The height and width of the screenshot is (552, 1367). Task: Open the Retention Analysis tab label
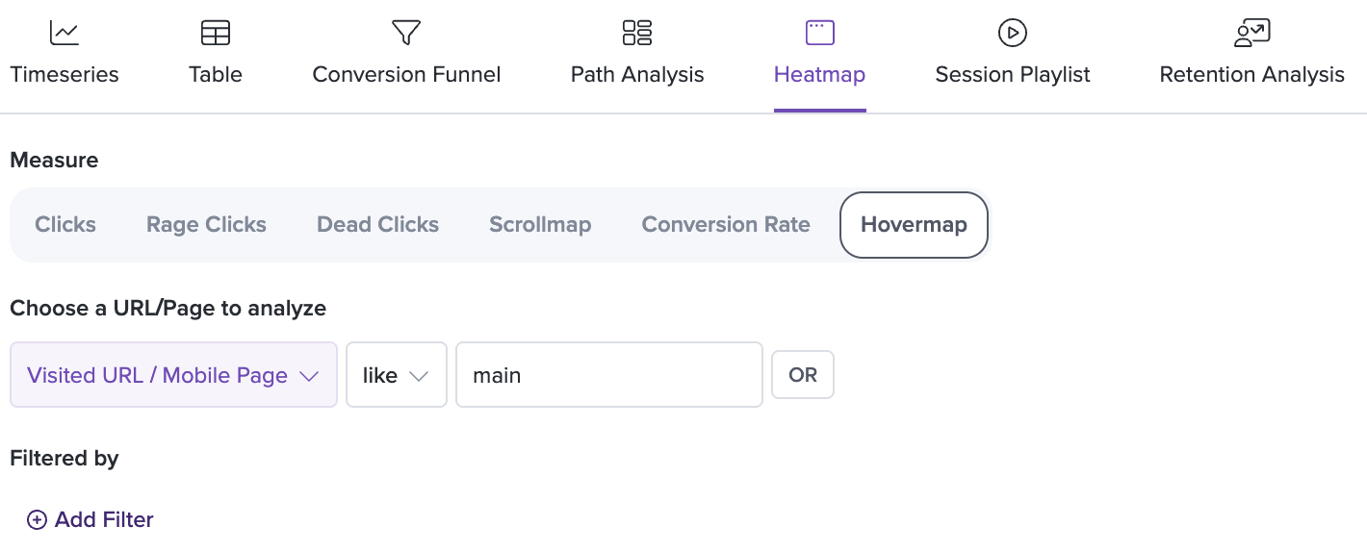[1252, 75]
